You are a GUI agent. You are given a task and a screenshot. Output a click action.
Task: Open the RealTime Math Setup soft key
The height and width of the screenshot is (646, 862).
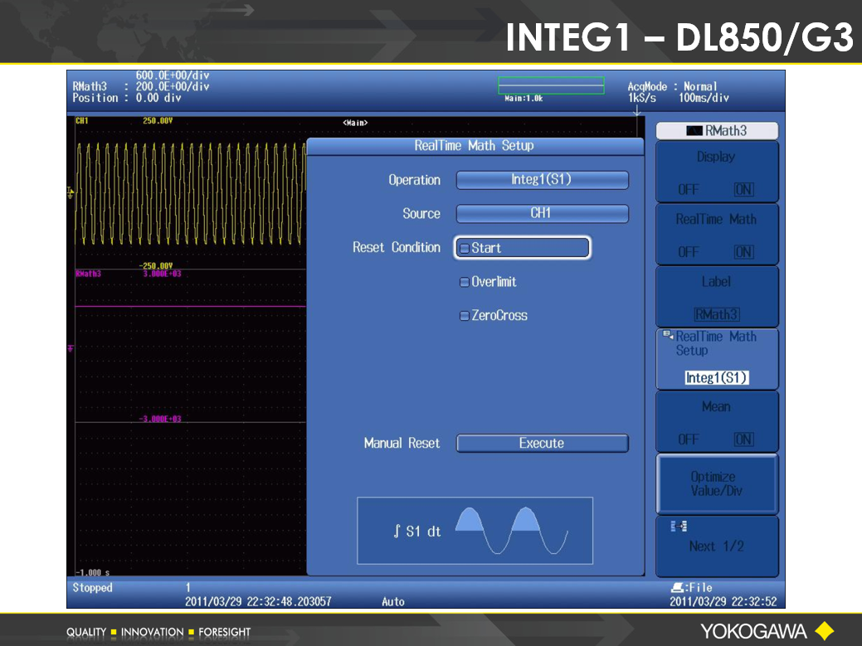(x=717, y=359)
